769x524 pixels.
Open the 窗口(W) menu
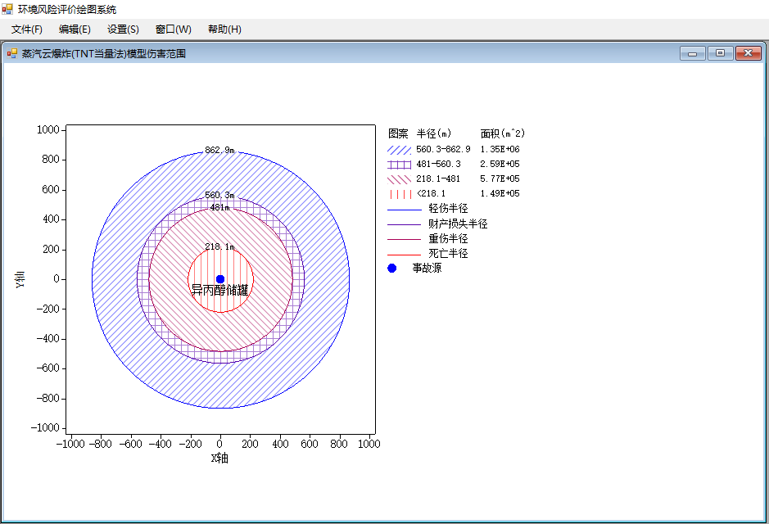point(173,29)
